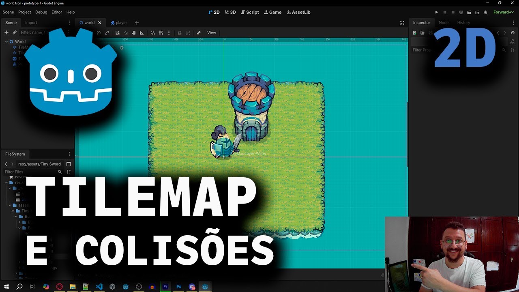Image resolution: width=519 pixels, height=292 pixels.
Task: Switch to the 2D workspace
Action: tap(214, 12)
